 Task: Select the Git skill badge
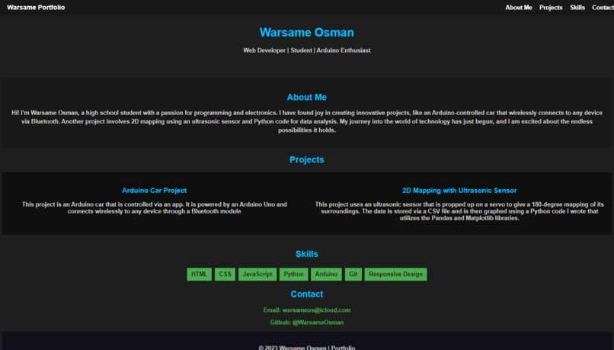pos(353,274)
